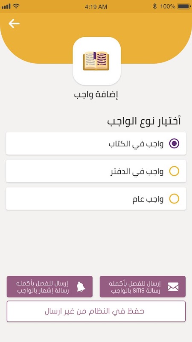
Task: Tap the battery indicator icon
Action: point(184,6)
